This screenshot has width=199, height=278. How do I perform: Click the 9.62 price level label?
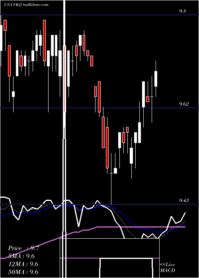pos(184,104)
